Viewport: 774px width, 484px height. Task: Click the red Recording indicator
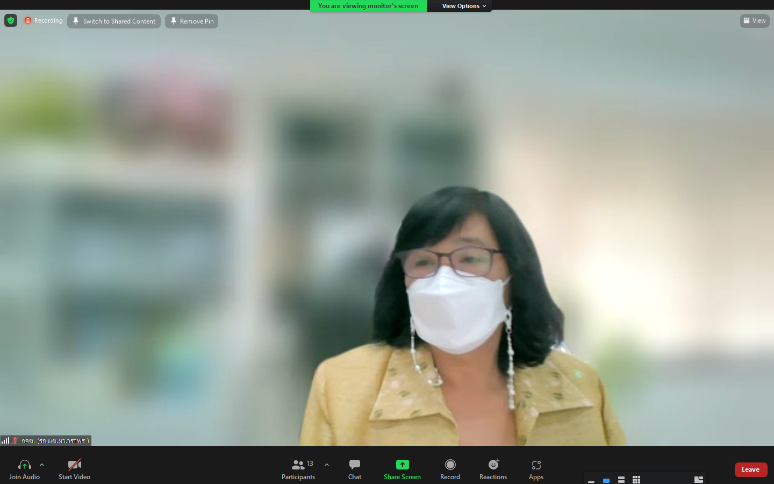[x=44, y=20]
